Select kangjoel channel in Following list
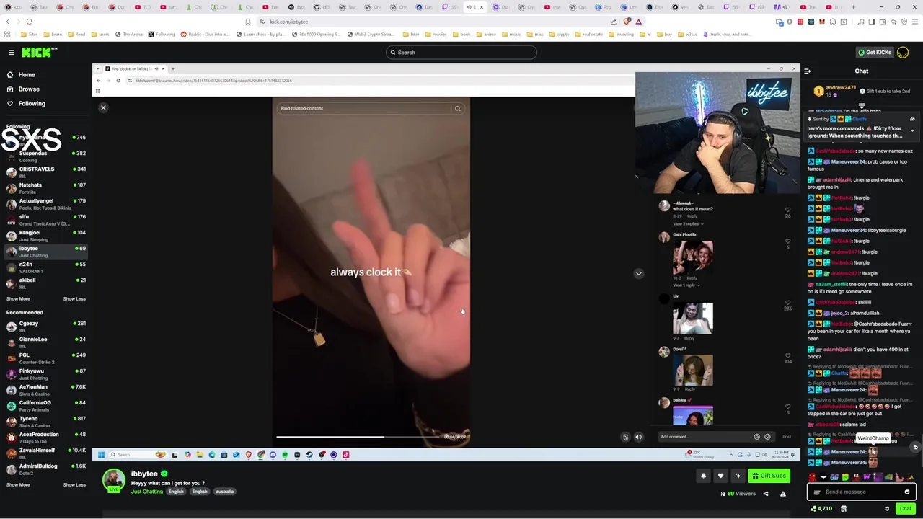The image size is (923, 519). click(45, 235)
